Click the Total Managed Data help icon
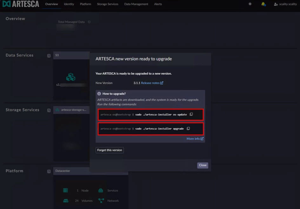Screen dimensions: 300x209 [x=89, y=22]
